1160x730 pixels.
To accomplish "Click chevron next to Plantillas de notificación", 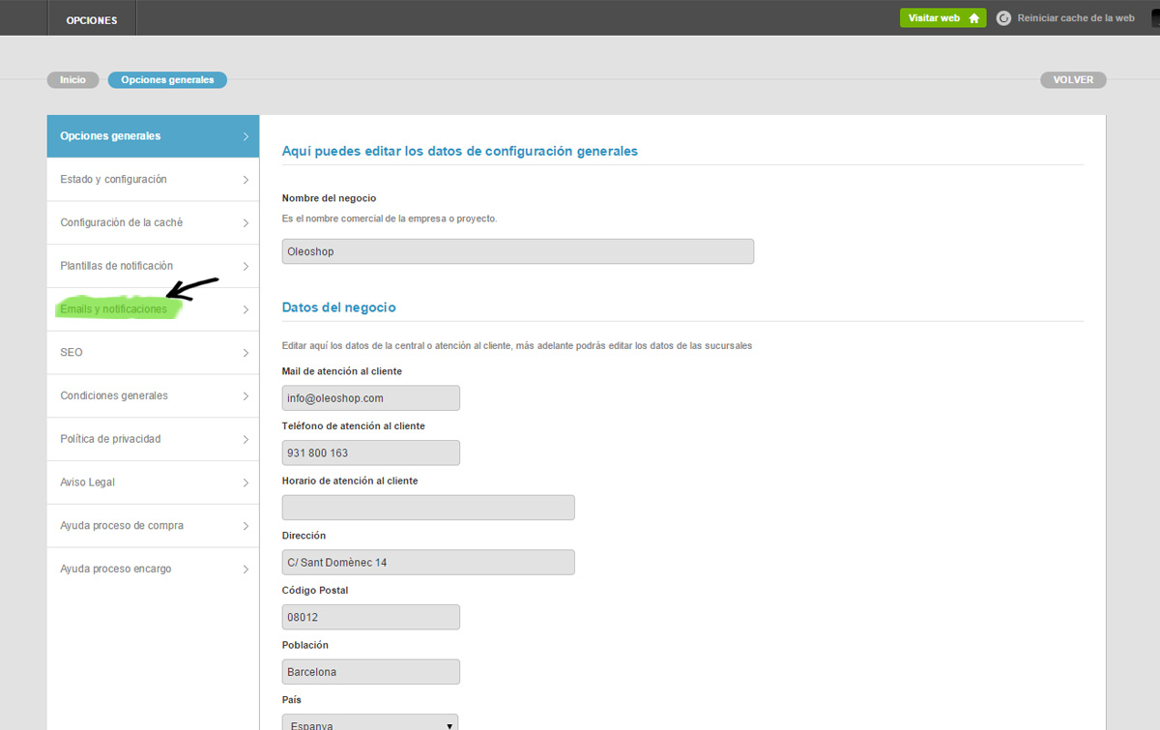I will point(246,267).
